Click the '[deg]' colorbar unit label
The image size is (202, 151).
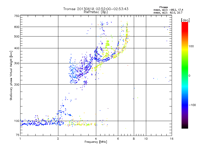[185, 20]
